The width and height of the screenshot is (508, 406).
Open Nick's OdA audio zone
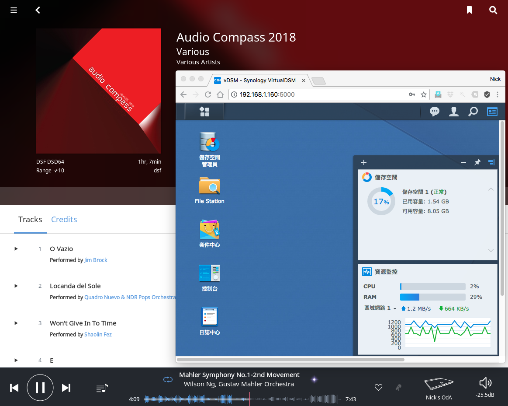click(x=439, y=388)
